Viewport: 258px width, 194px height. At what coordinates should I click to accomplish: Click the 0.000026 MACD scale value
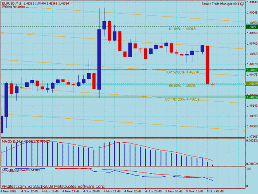pos(252,164)
